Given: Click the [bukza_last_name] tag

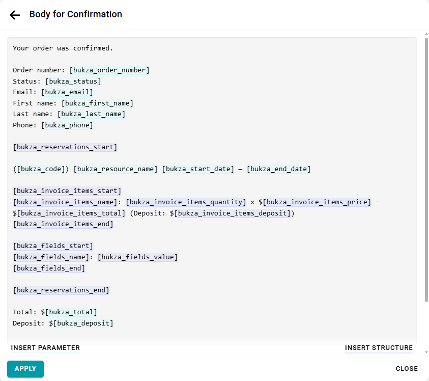Looking at the screenshot, I should click(x=91, y=114).
